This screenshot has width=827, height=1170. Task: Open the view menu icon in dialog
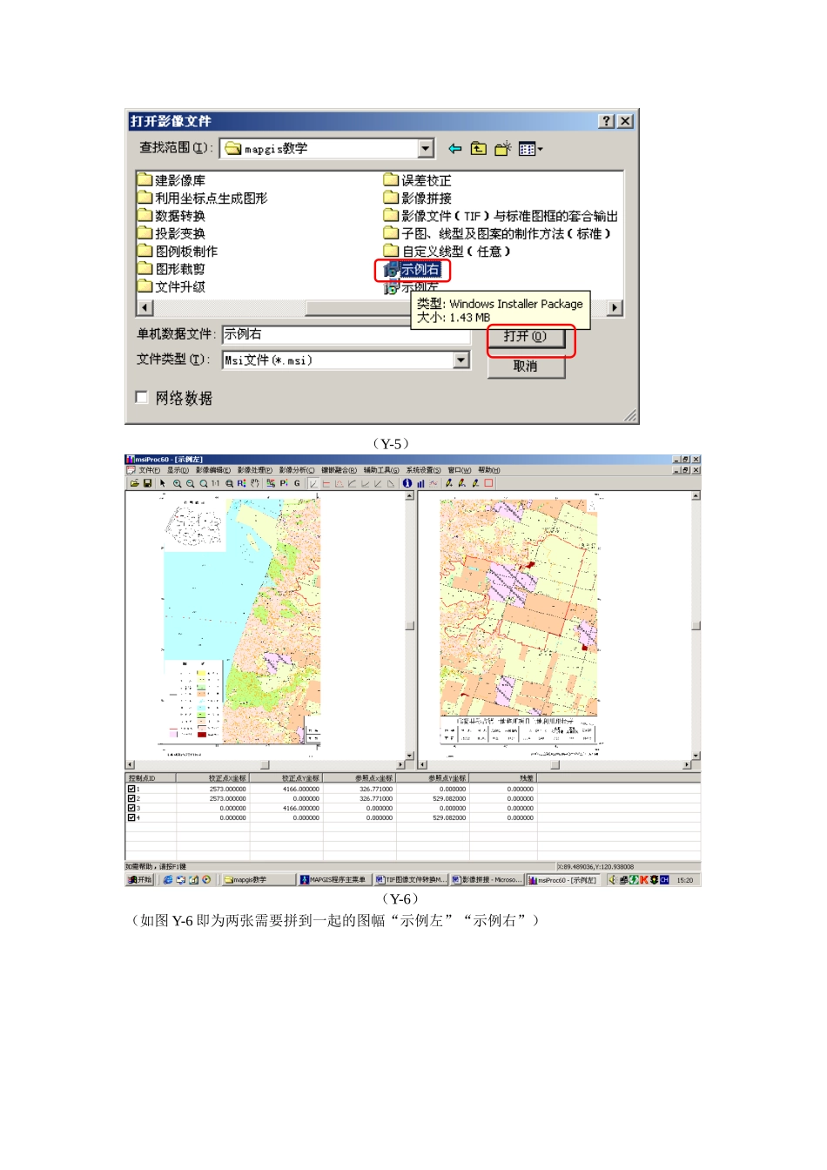click(530, 149)
